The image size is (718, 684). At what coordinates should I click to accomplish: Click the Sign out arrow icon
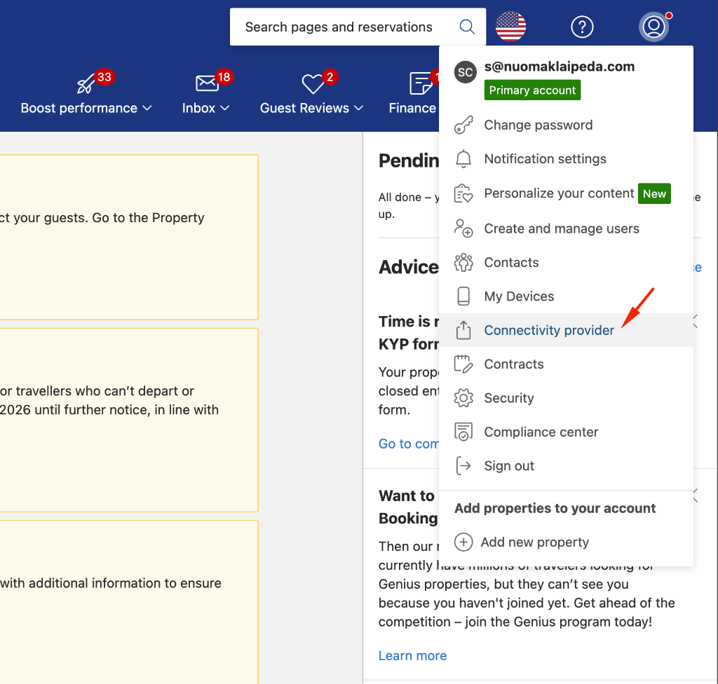[463, 466]
